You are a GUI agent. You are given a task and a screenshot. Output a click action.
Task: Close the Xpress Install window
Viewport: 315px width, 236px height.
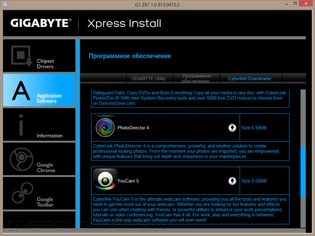pyautogui.click(x=306, y=3)
